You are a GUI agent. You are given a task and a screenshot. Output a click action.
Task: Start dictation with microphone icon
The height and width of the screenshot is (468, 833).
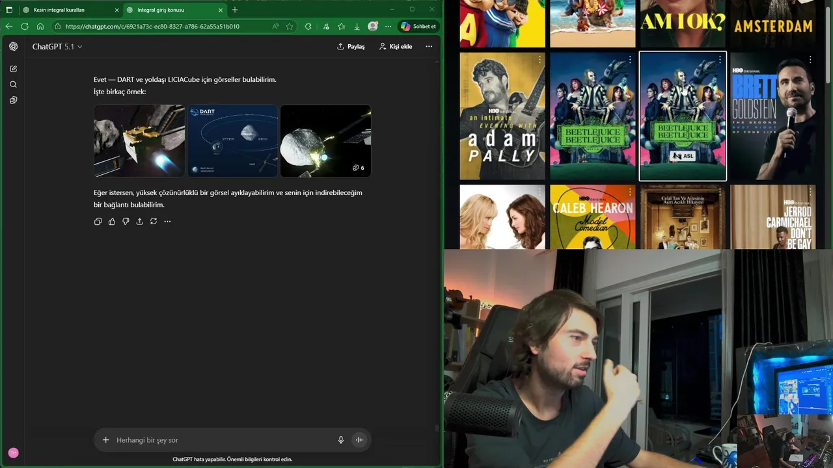340,440
